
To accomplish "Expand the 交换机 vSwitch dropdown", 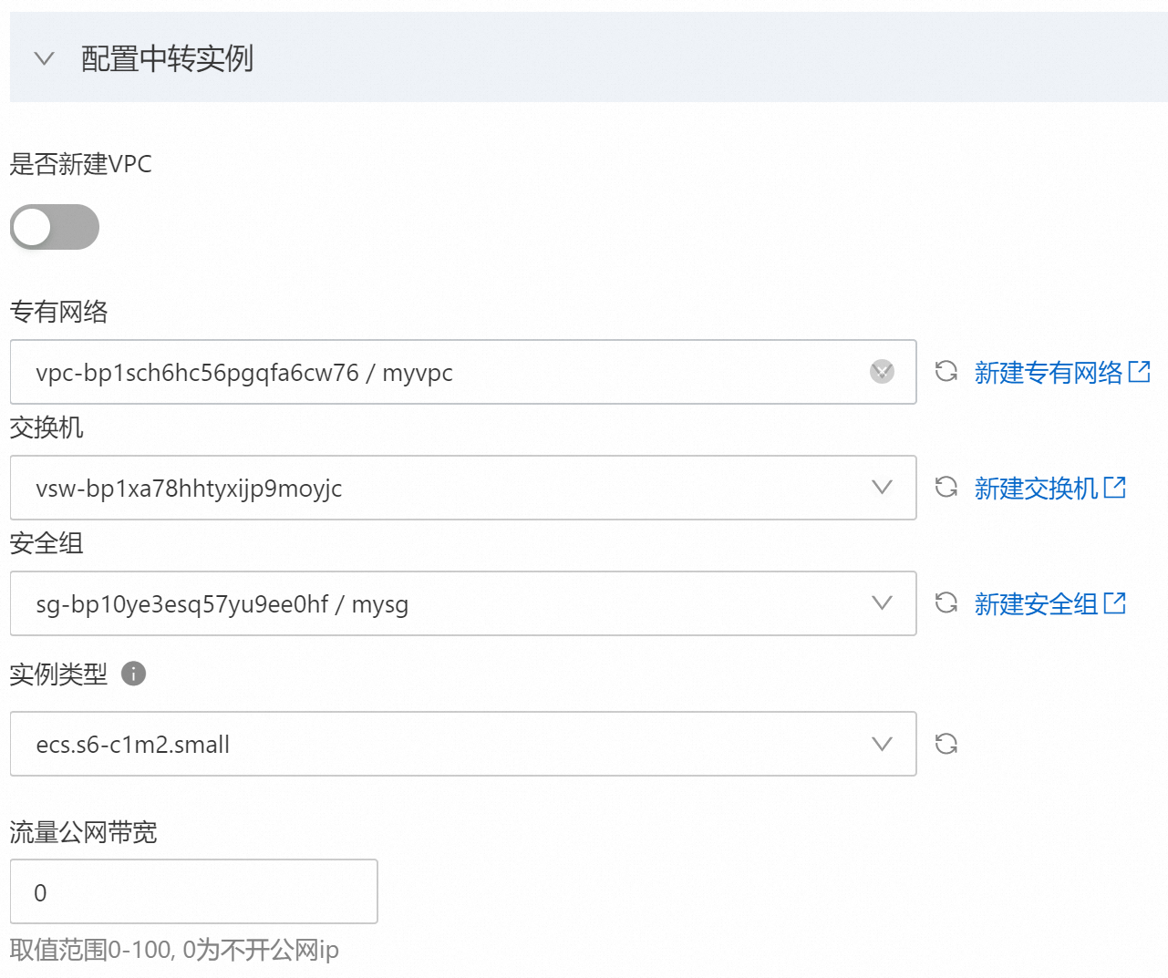I will coord(882,488).
